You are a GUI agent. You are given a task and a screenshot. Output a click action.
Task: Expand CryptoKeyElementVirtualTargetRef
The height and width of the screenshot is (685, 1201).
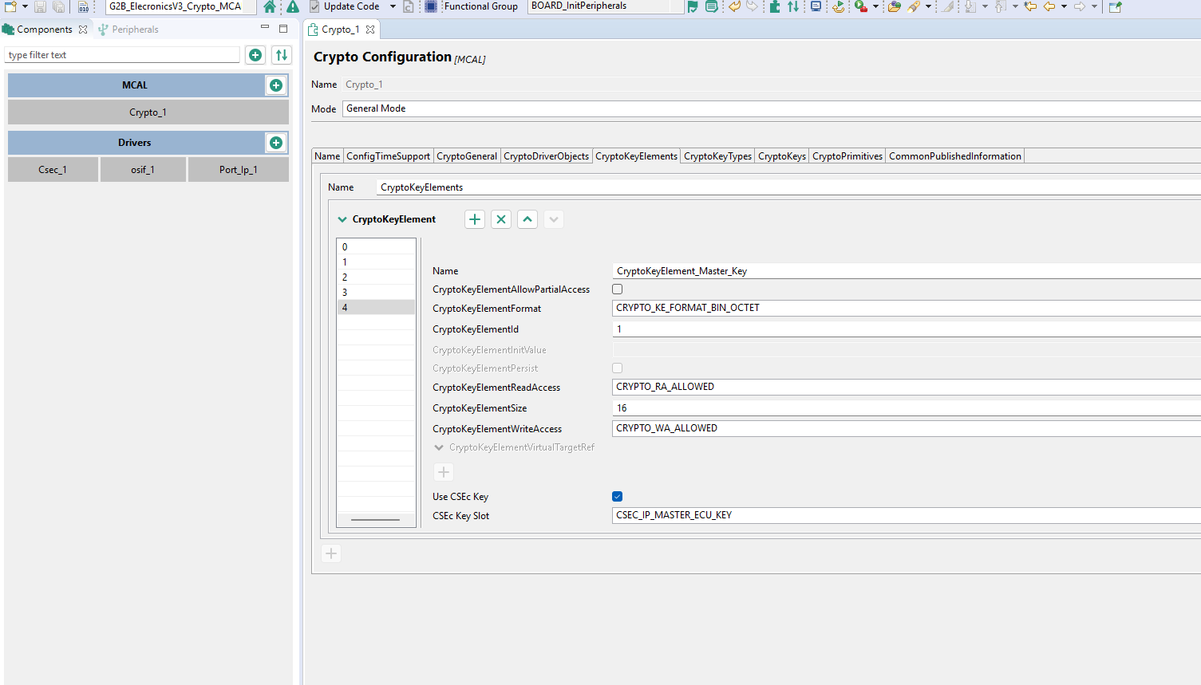point(439,447)
